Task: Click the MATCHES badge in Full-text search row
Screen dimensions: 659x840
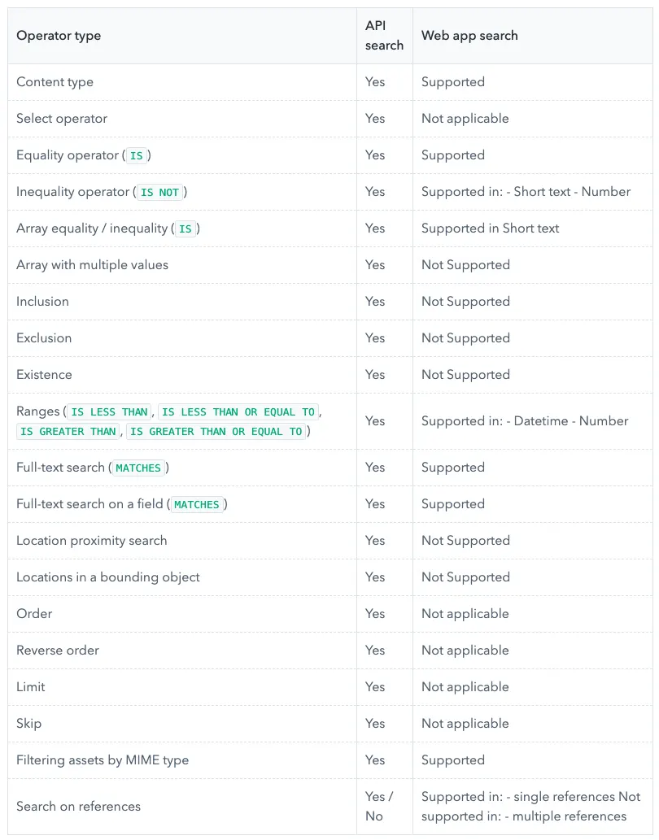Action: pos(138,468)
